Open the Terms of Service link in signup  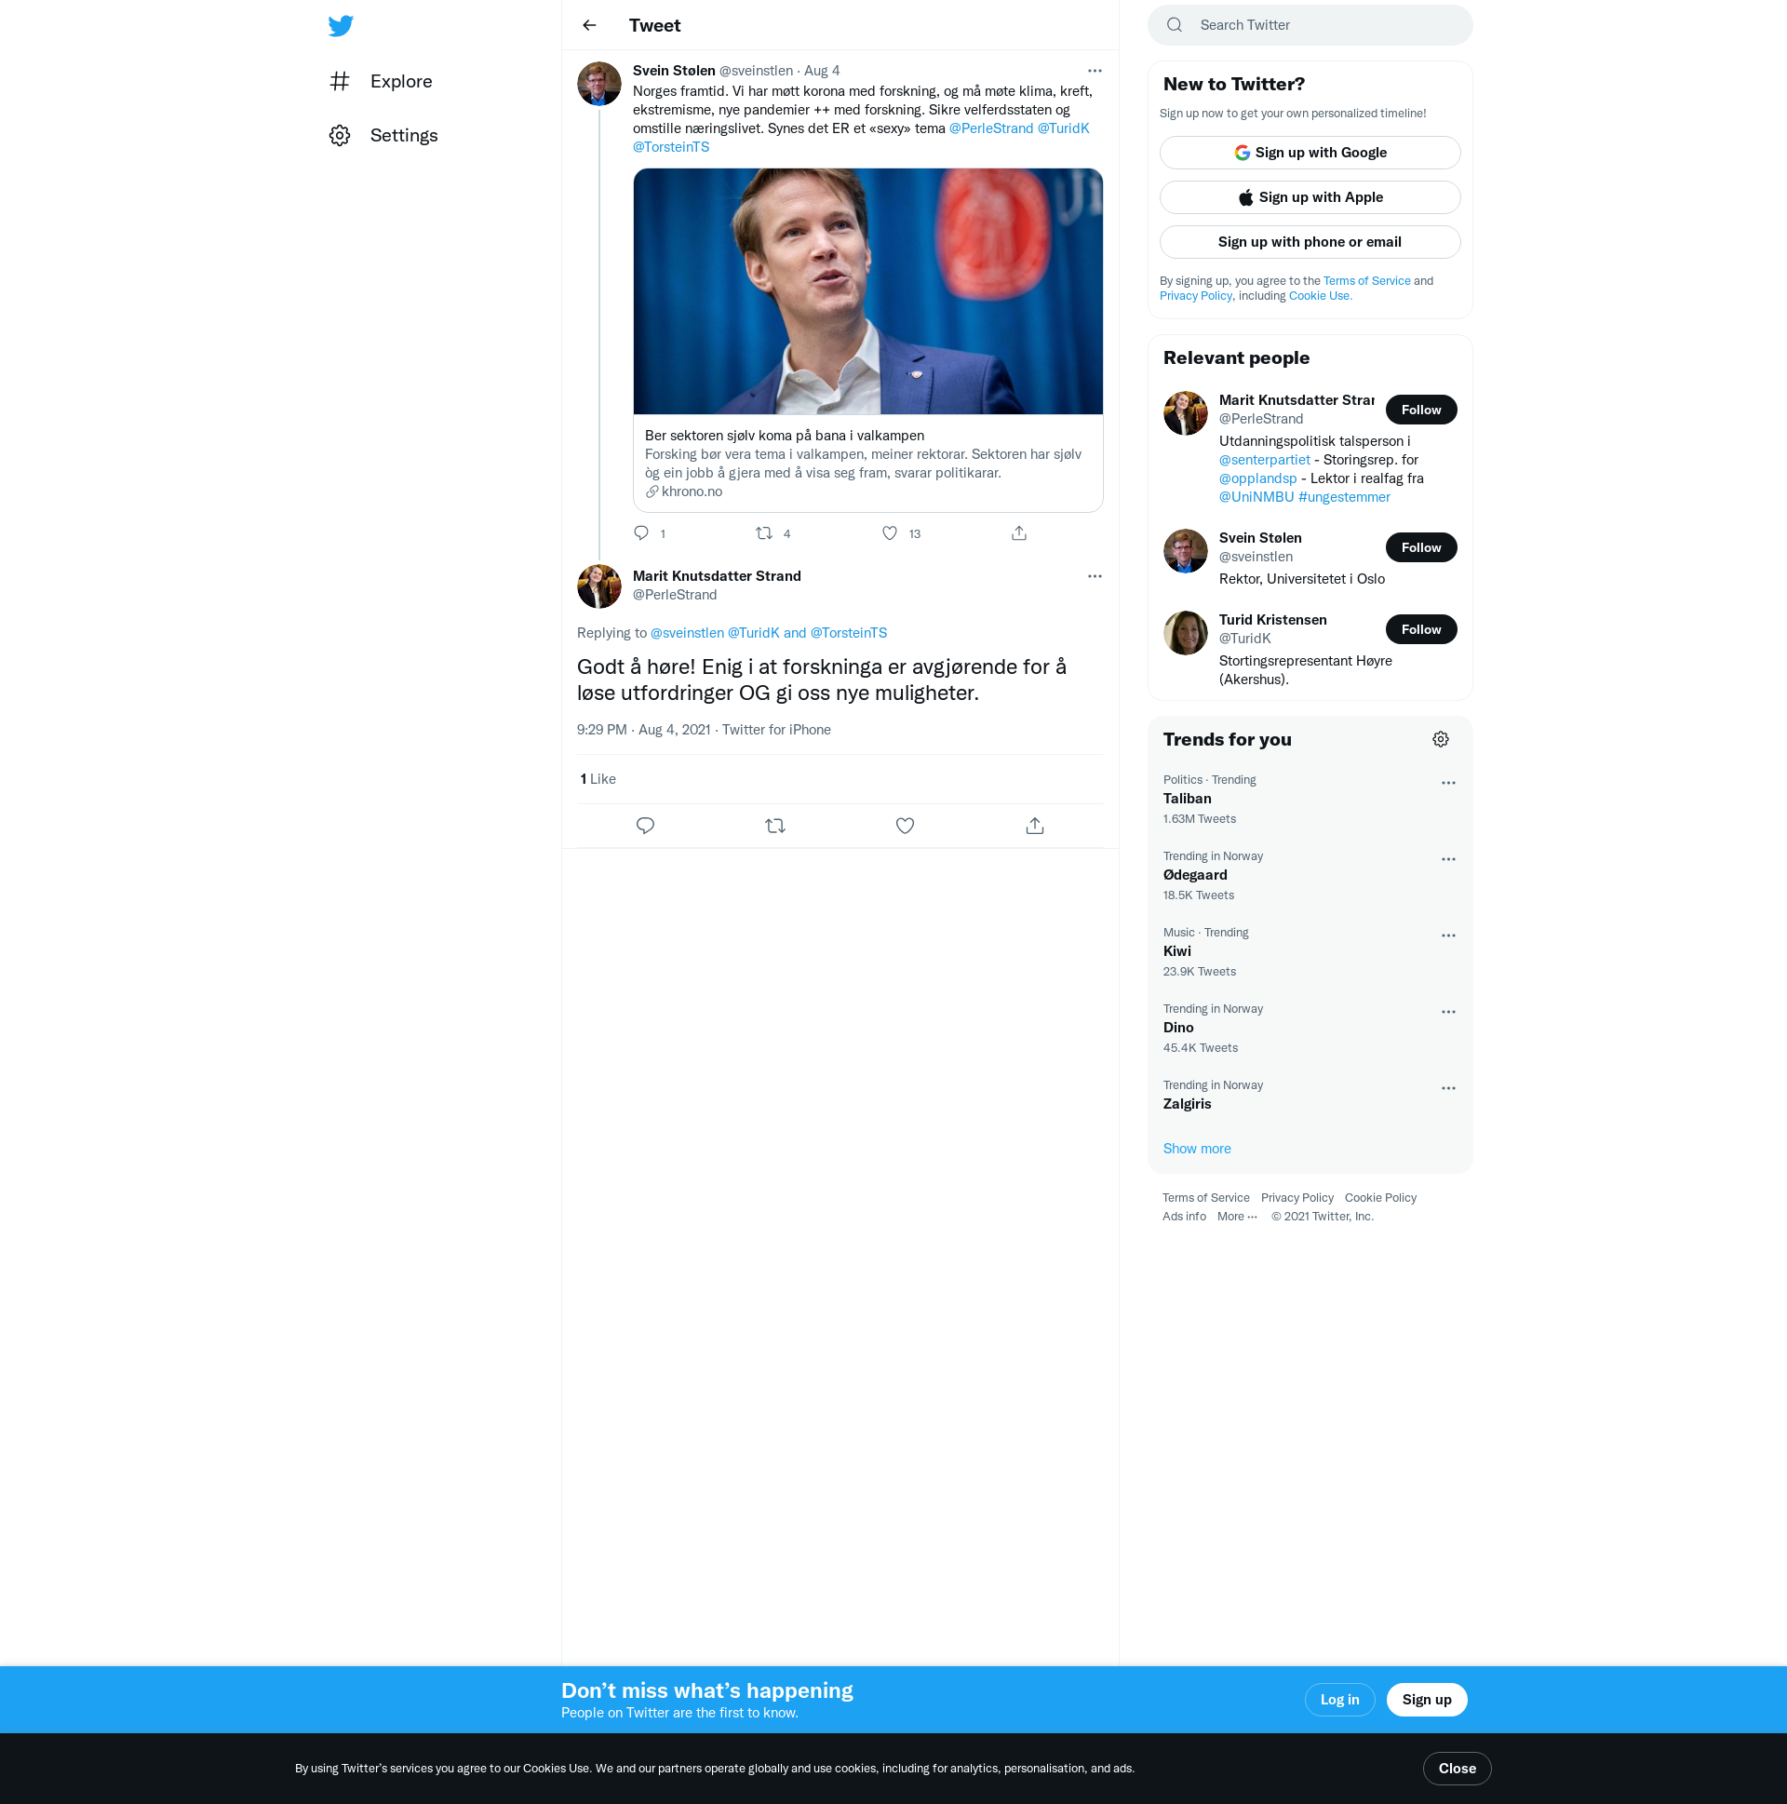point(1366,281)
